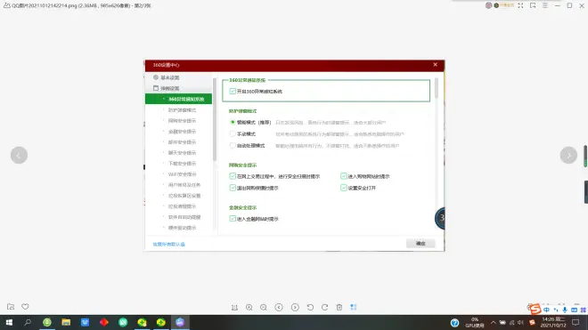Viewport: 588px width, 330px height.
Task: Open the Windows Start menu
Action: (9, 322)
